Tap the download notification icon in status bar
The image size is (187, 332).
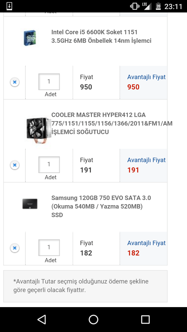click(x=9, y=6)
